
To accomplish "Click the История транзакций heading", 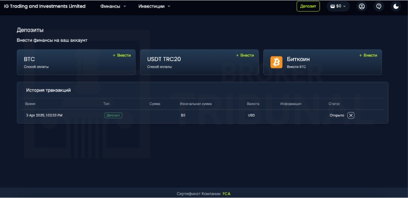I will point(48,90).
